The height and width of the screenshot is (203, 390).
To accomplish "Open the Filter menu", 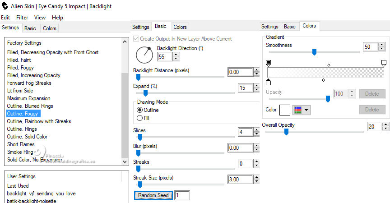I will click(22, 18).
